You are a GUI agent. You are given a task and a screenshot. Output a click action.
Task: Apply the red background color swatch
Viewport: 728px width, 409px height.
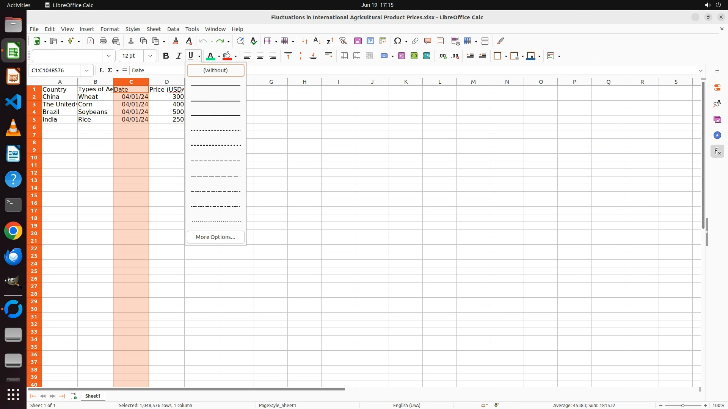tap(227, 56)
